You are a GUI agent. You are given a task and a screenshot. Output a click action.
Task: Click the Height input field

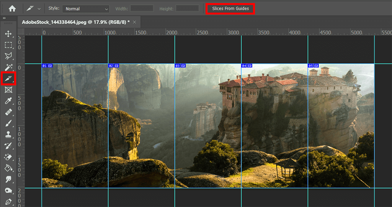coord(188,8)
